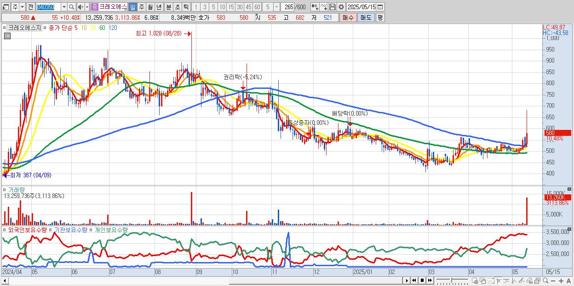Click the stop button in bottom bar
This screenshot has width=574, height=286.
click(422, 280)
